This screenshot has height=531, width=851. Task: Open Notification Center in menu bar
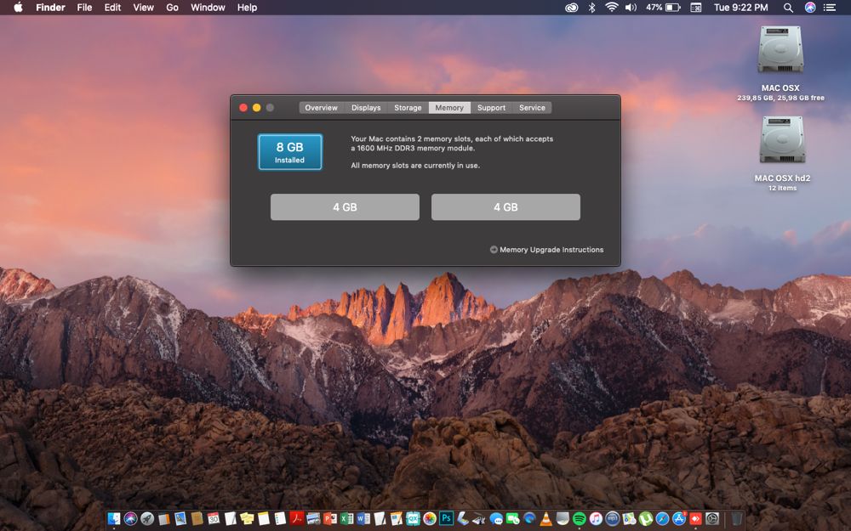click(829, 8)
